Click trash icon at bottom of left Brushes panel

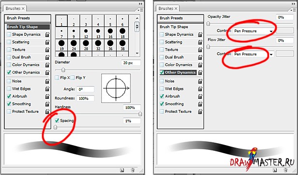(x=133, y=170)
